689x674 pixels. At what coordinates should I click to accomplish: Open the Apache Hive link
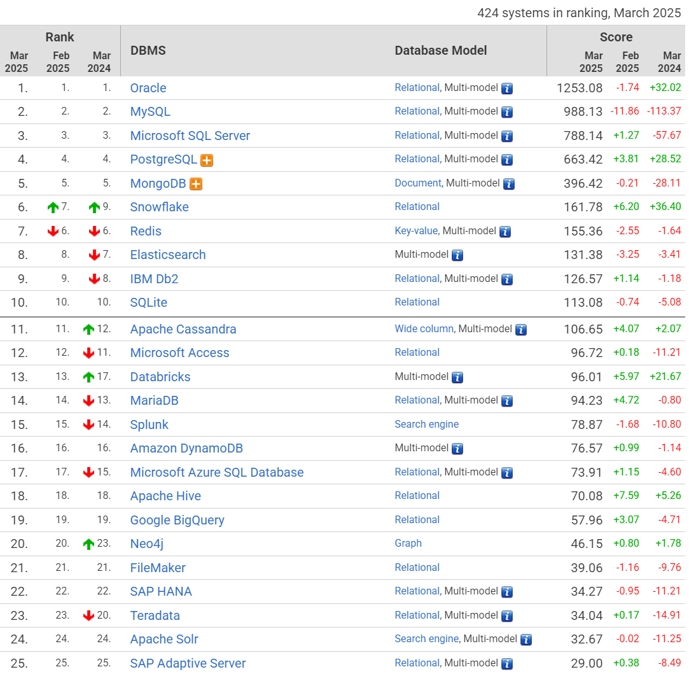pos(165,496)
